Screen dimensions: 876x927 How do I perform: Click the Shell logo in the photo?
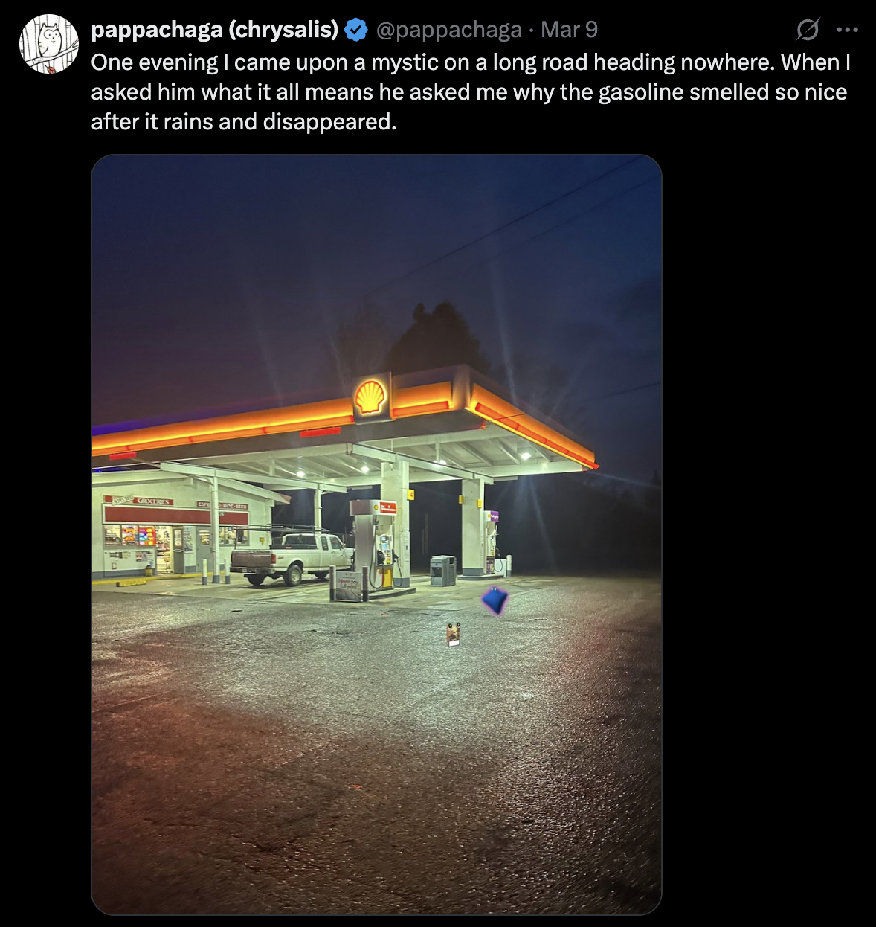pos(370,397)
